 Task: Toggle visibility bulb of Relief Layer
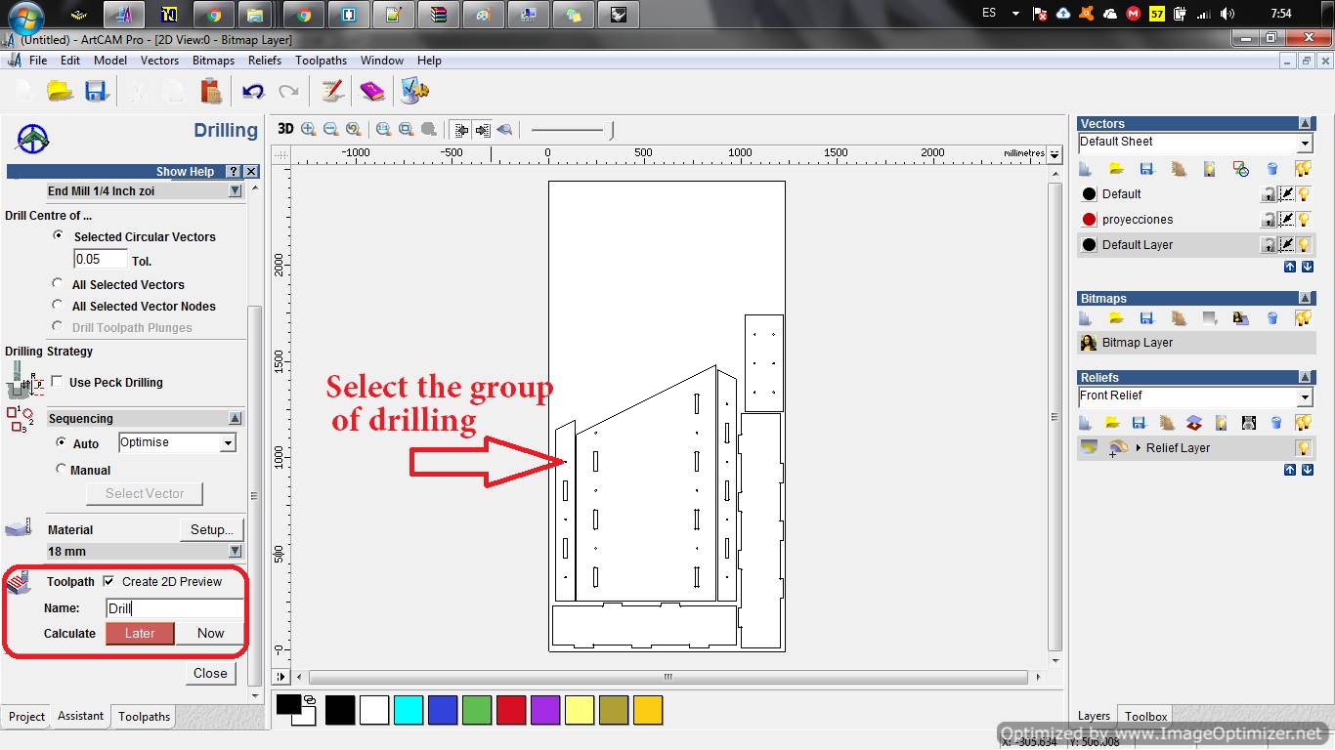(1303, 448)
